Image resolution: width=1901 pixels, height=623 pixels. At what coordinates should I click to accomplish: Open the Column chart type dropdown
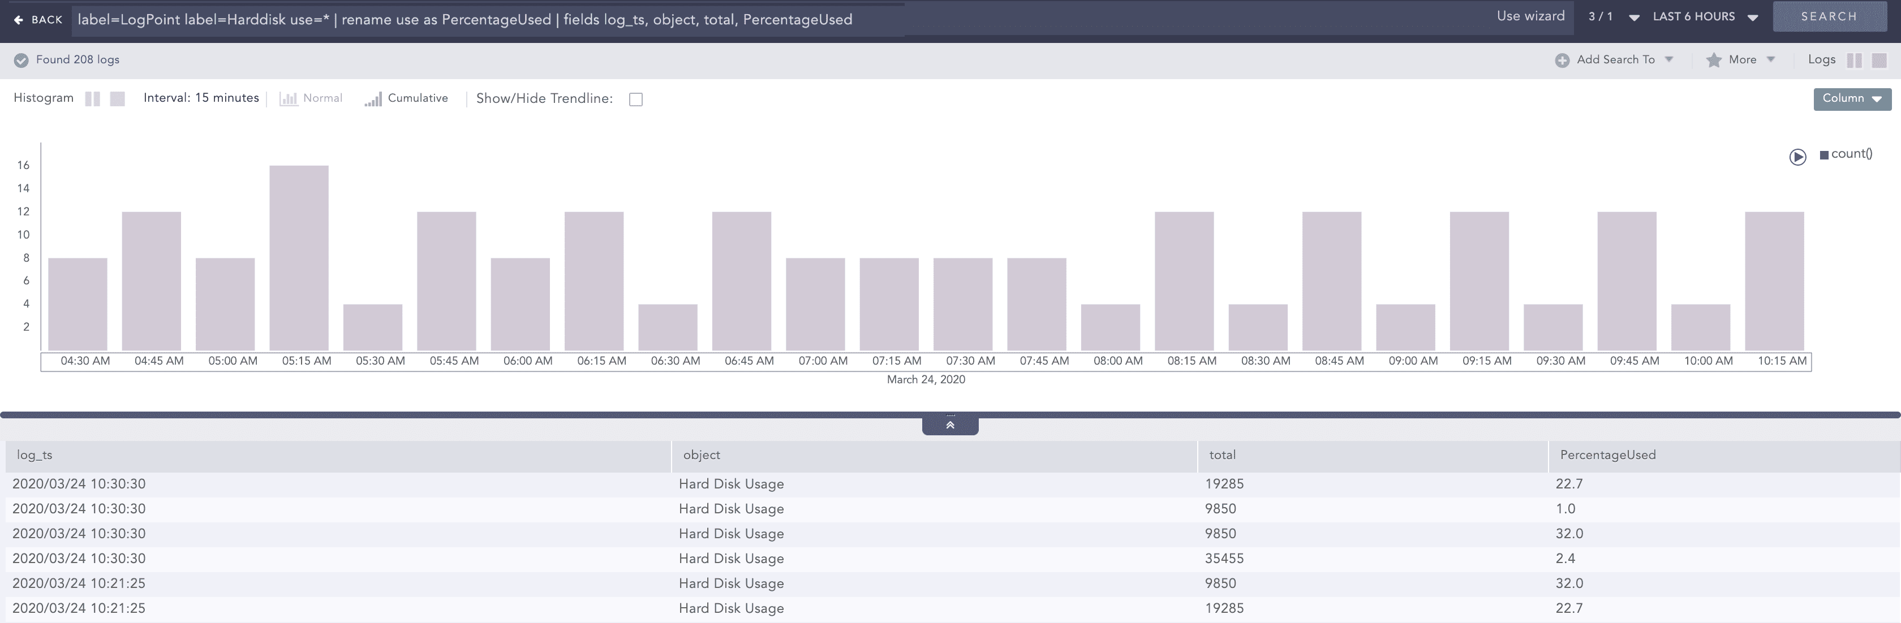[x=1852, y=98]
